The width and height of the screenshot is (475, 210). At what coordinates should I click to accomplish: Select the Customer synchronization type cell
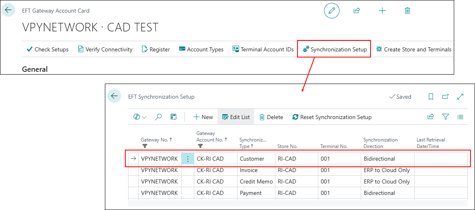pyautogui.click(x=256, y=159)
